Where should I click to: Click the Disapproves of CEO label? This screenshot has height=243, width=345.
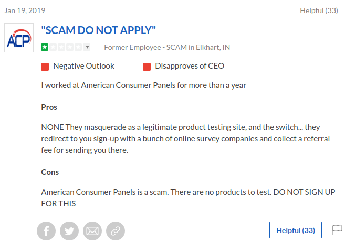click(x=190, y=66)
